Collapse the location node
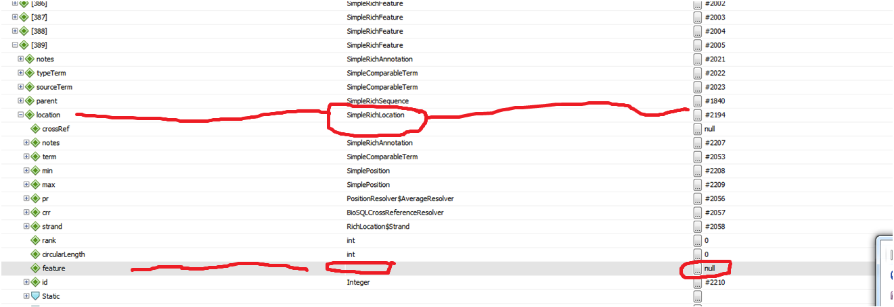 click(x=21, y=115)
